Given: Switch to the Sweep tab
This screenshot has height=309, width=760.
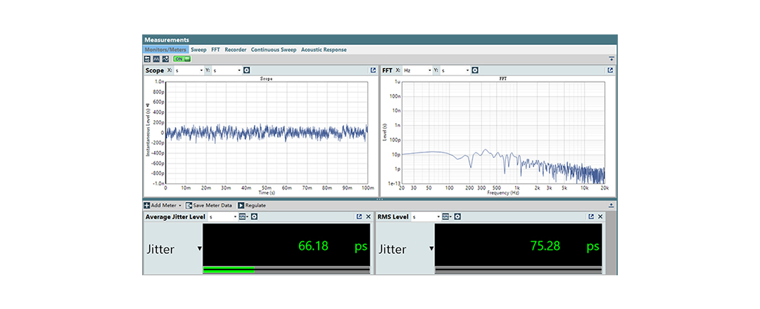Looking at the screenshot, I should point(198,50).
